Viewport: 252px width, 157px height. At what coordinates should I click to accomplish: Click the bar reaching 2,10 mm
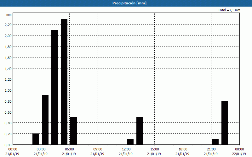[x=54, y=87]
